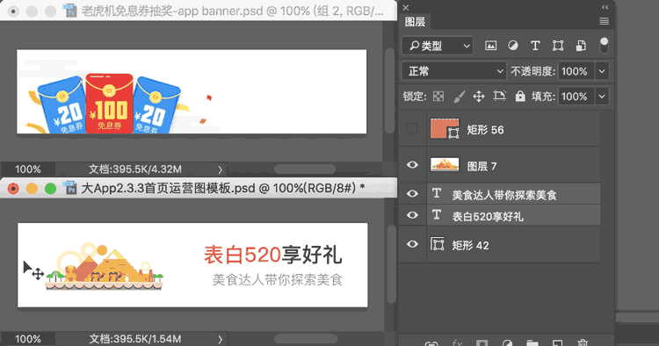Click vertical scrollbar in 老虎机 window

pos(390,90)
